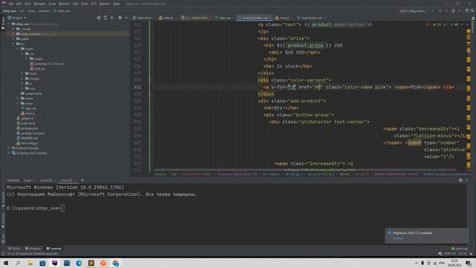Expand Scratches and Consoles node
The width and height of the screenshot is (476, 268).
(x=9, y=153)
